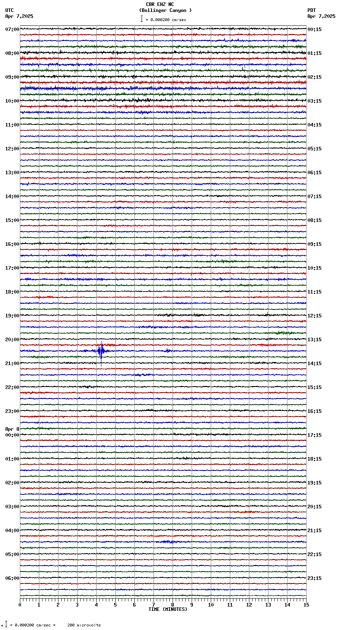Click the '18:00' UTC time label

click(12, 292)
